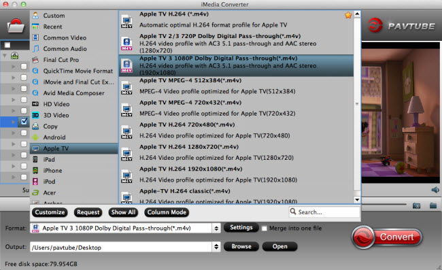The image size is (442, 270).
Task: Click the M4V icon for Apple TV H.264 1280x720
Action: pyautogui.click(x=126, y=154)
